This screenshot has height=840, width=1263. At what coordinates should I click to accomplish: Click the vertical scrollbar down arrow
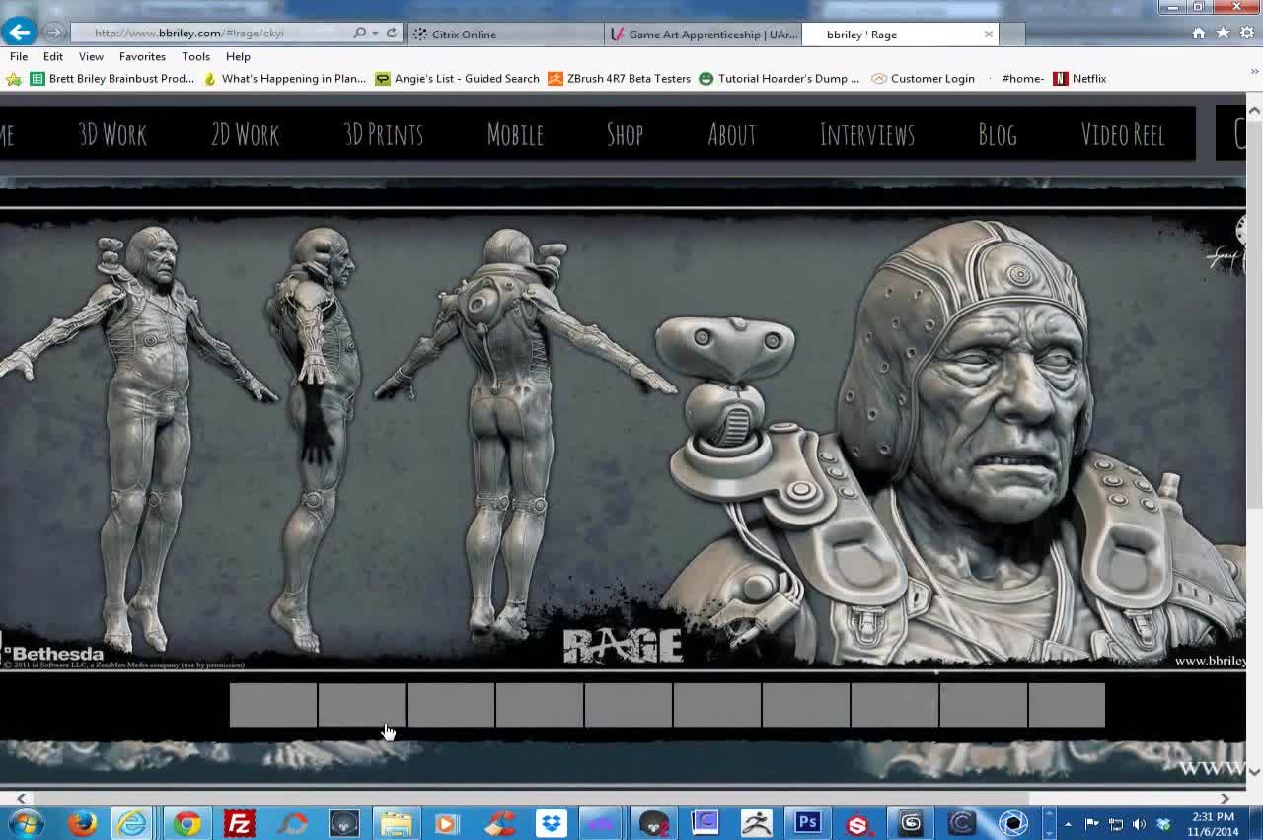coord(1254,771)
